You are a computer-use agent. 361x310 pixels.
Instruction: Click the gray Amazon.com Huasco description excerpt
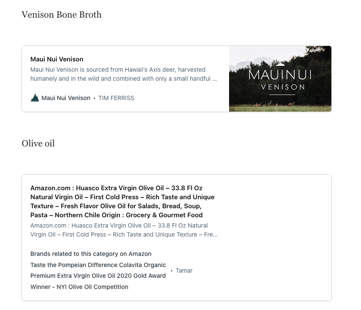pyautogui.click(x=124, y=230)
